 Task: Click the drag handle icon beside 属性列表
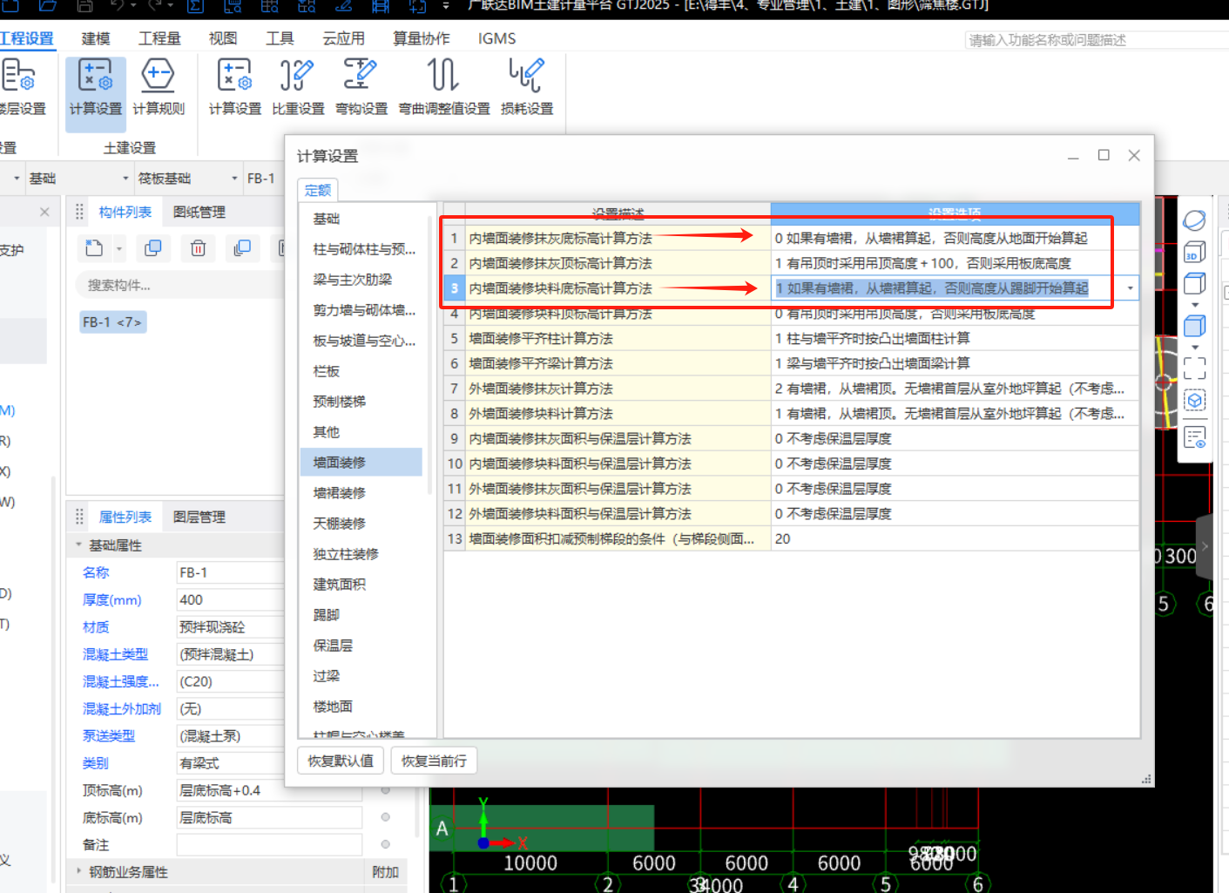click(79, 517)
